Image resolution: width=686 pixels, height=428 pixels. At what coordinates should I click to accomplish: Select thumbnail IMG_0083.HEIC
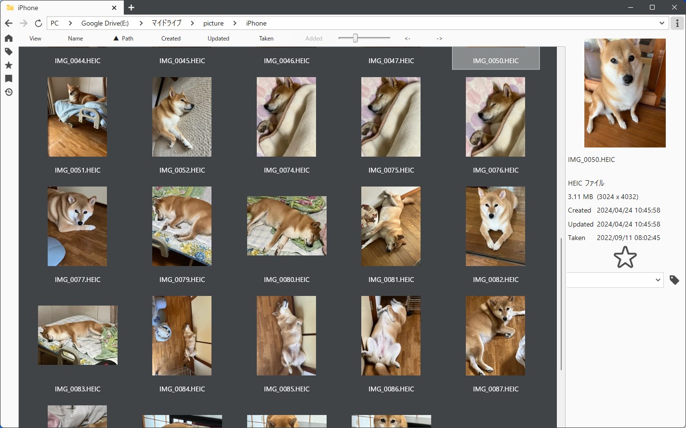point(78,335)
